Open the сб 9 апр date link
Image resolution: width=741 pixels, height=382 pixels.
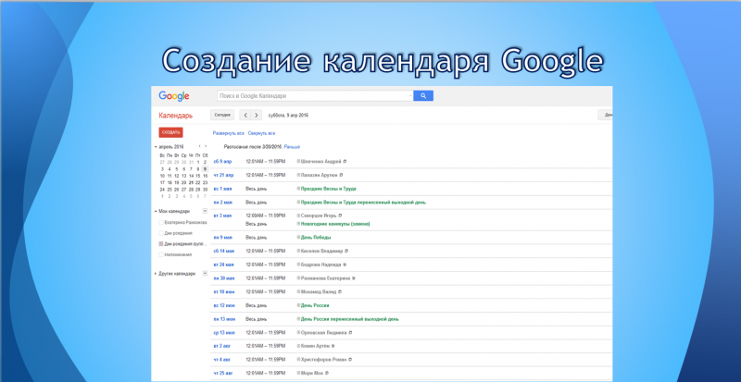click(x=222, y=162)
